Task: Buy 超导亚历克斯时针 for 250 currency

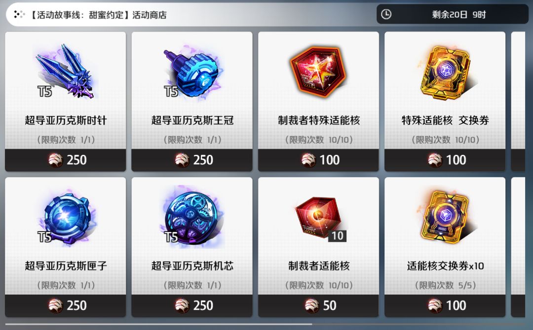Action: click(66, 160)
